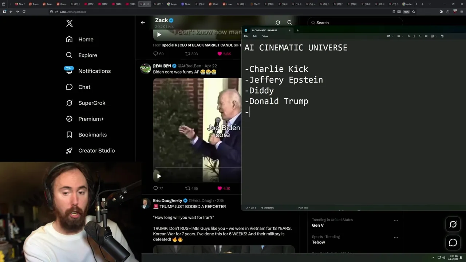Click the Plain text status in Notepad
The image size is (466, 262).
click(x=303, y=208)
